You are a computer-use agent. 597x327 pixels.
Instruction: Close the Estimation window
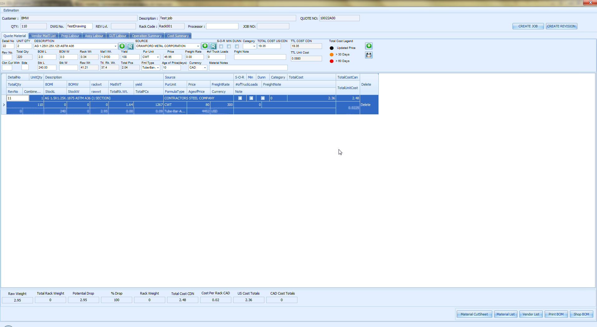tap(590, 2)
